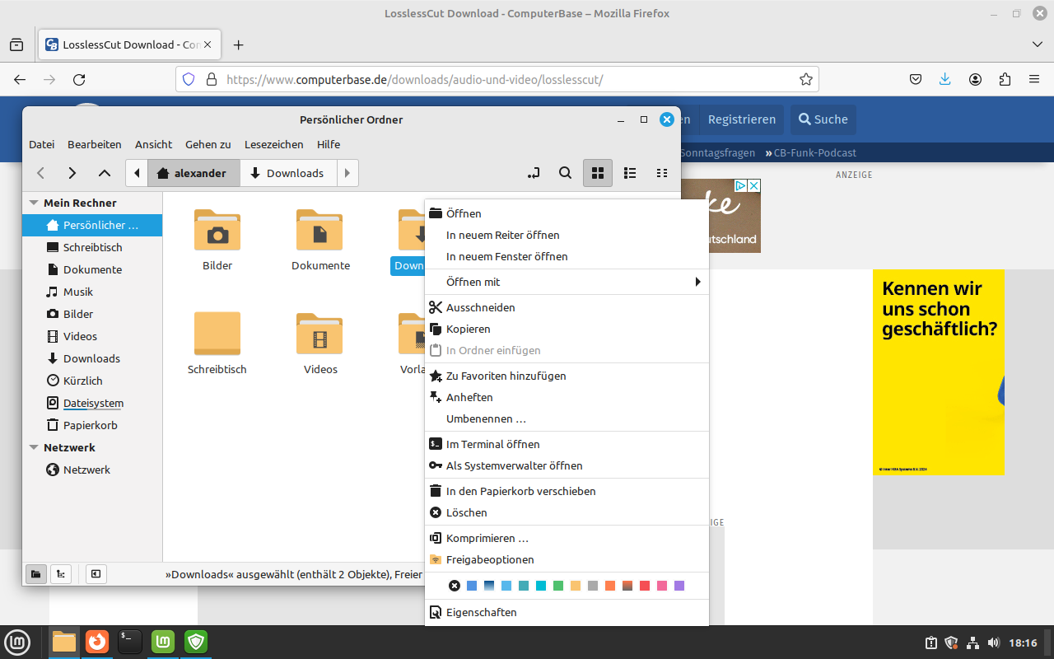
Task: Expand the Öffnen mit submenu
Action: [x=567, y=282]
